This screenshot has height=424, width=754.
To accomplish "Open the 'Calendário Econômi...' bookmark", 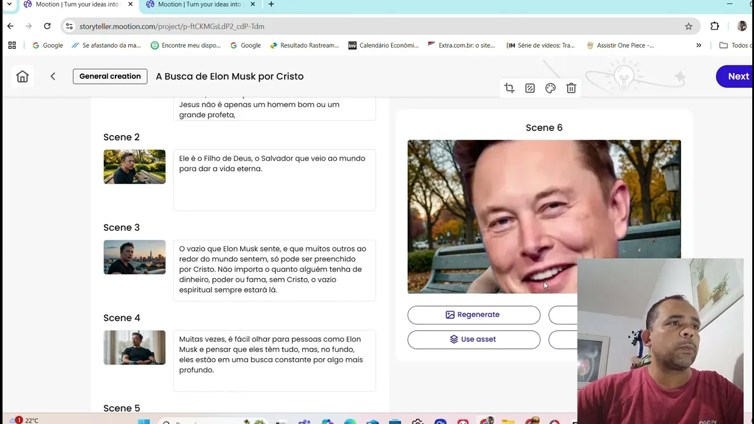I will tap(383, 45).
